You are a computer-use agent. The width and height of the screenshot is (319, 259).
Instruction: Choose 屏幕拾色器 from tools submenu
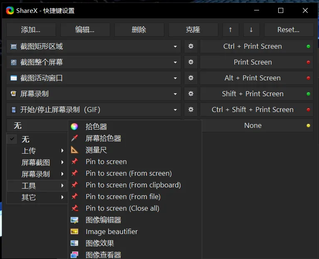135,138
